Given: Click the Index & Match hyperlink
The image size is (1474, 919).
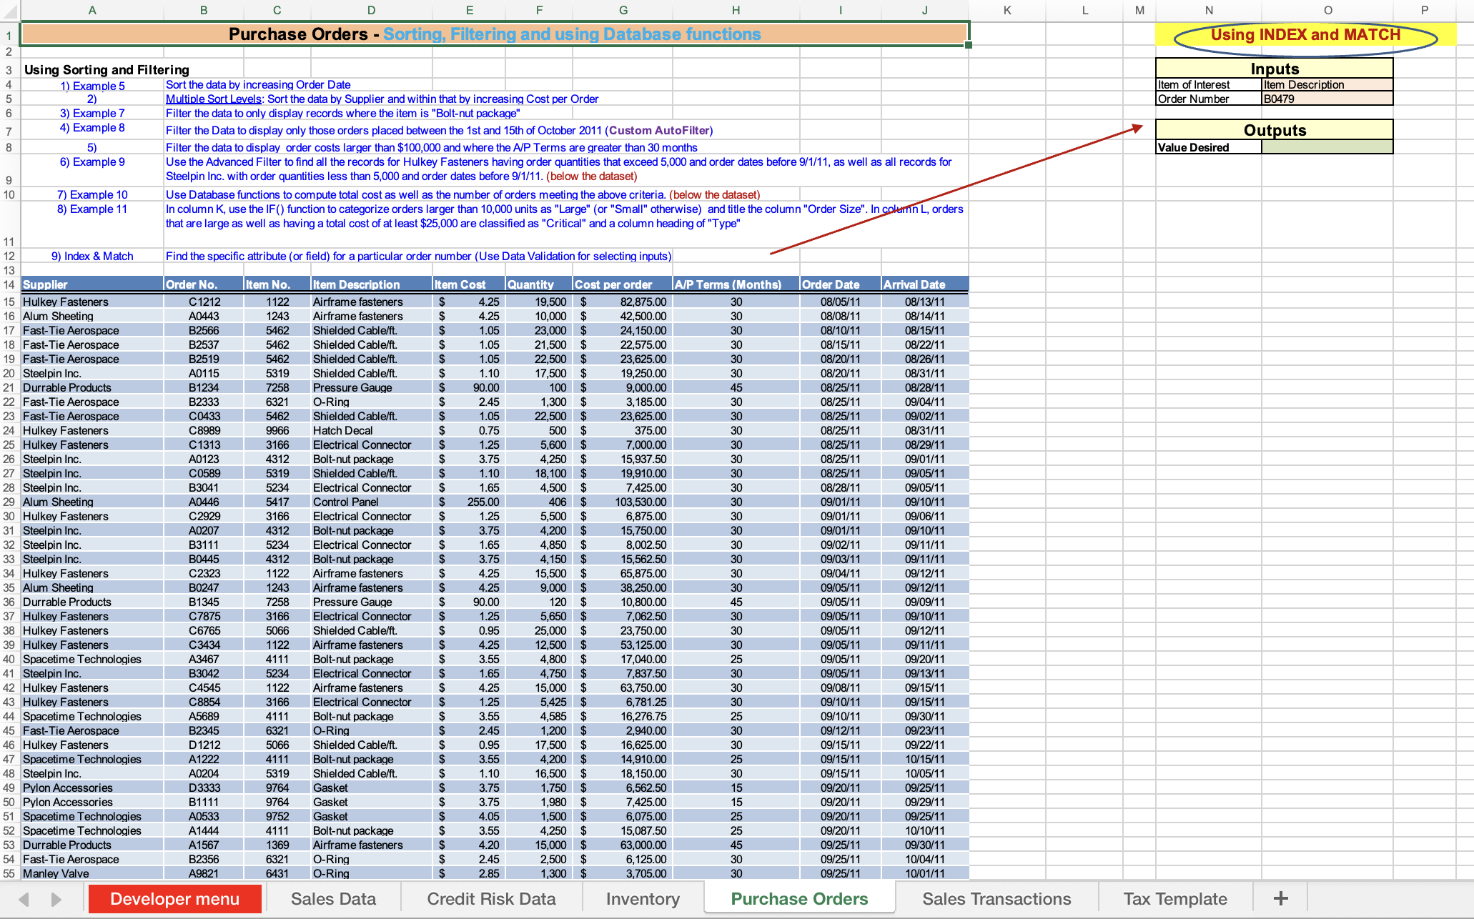Looking at the screenshot, I should click(99, 256).
